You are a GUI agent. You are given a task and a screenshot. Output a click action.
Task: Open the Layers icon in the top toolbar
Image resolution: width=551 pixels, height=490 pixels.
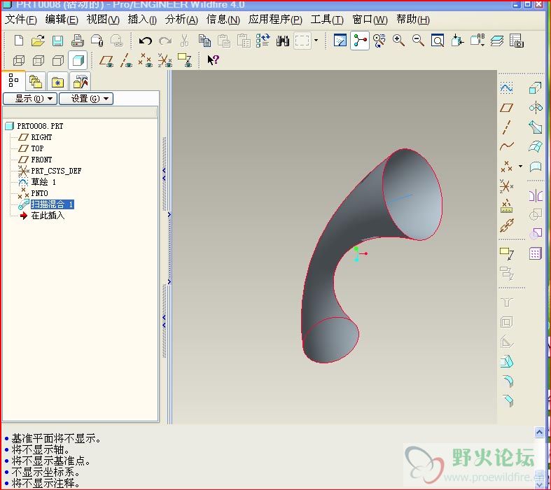click(x=496, y=41)
